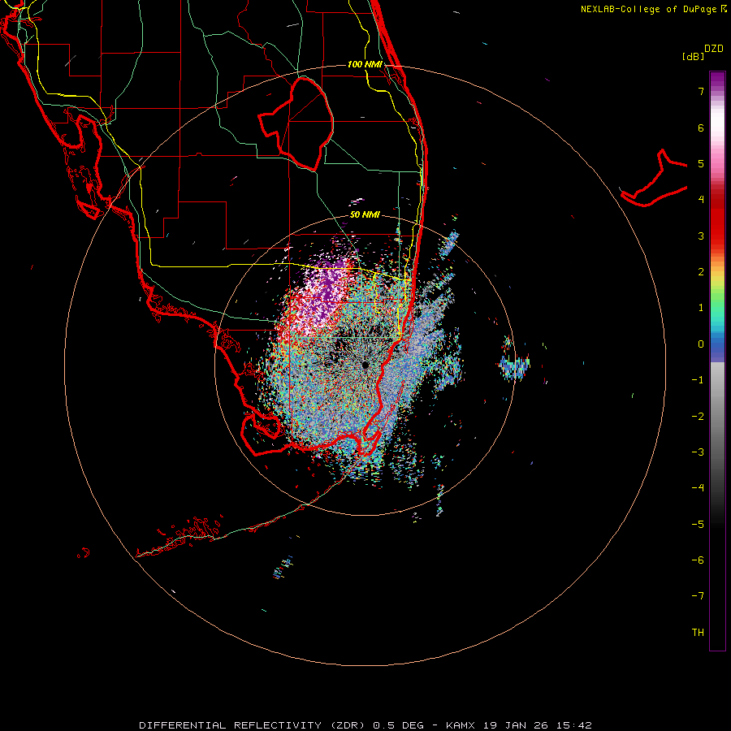This screenshot has width=731, height=731.
Task: Click the color scale value -6
Action: pos(698,560)
